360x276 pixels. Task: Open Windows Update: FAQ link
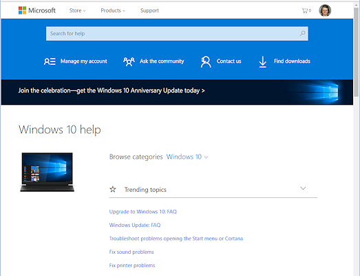(135, 225)
